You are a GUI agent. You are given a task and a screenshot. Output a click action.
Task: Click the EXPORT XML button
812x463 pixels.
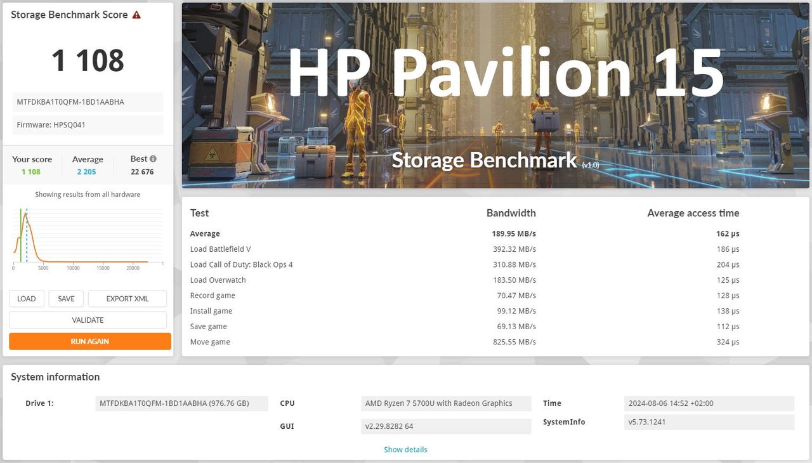pos(128,299)
